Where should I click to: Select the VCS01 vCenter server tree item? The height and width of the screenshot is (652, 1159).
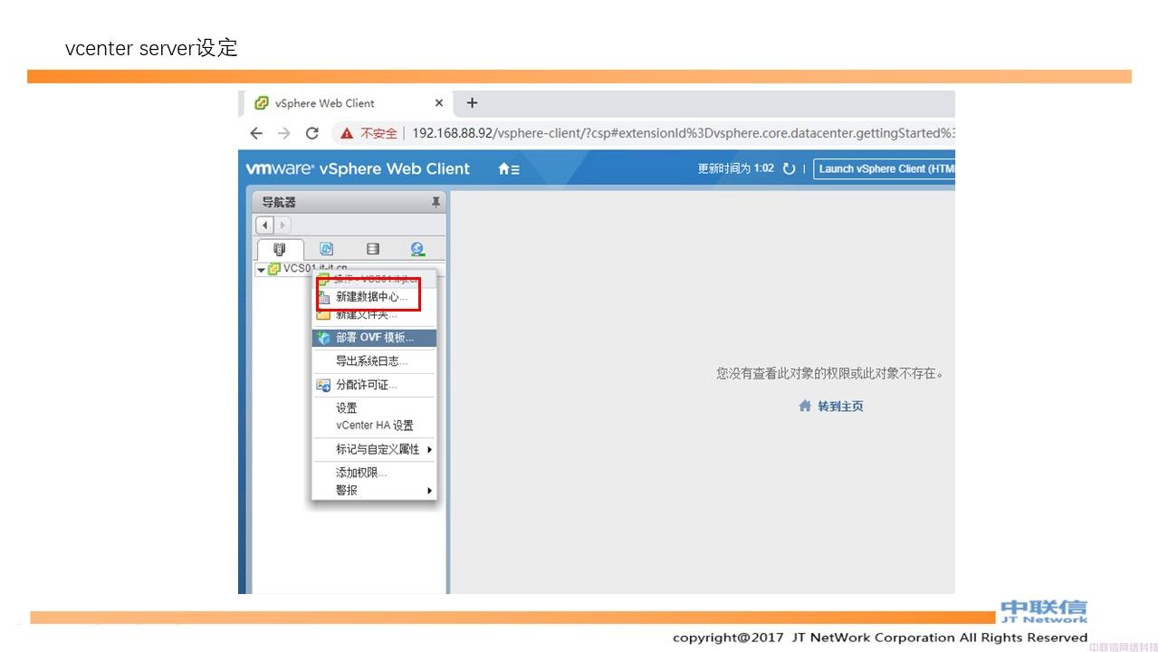tap(308, 269)
